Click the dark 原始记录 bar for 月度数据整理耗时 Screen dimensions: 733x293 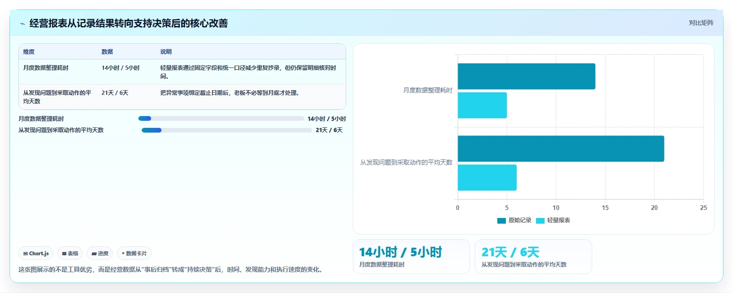[526, 76]
